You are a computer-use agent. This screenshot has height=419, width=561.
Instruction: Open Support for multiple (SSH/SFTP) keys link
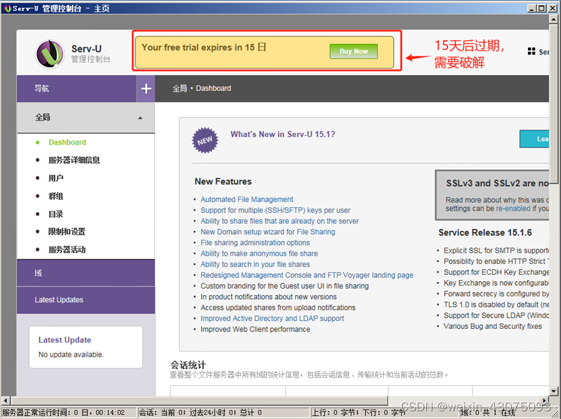click(x=275, y=210)
